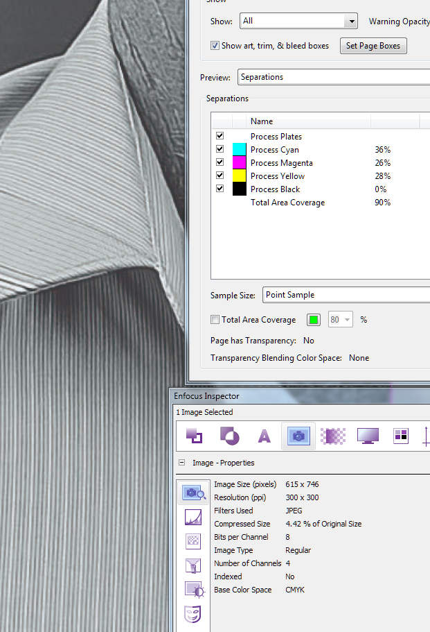
Task: Open the image resampling checkered sidebar icon
Action: [193, 541]
